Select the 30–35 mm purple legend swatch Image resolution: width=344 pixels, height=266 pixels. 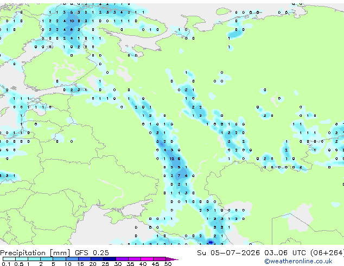pos(122,259)
